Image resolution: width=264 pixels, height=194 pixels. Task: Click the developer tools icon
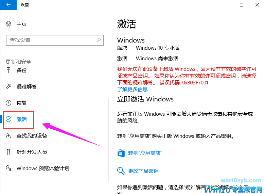(8, 152)
